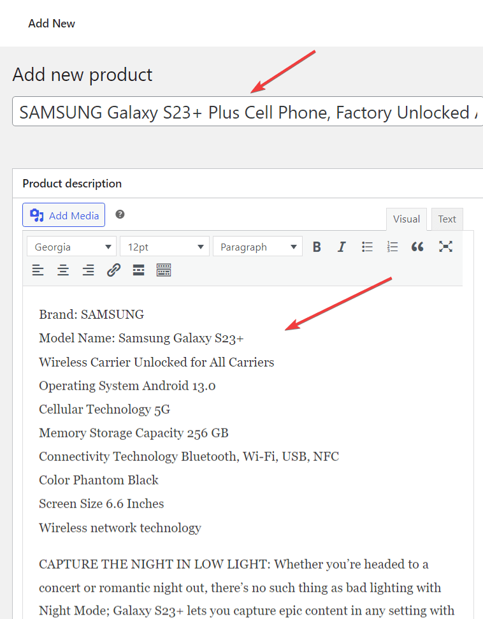
Task: Click 'Cellular Technology 5G' line
Action: tap(105, 409)
